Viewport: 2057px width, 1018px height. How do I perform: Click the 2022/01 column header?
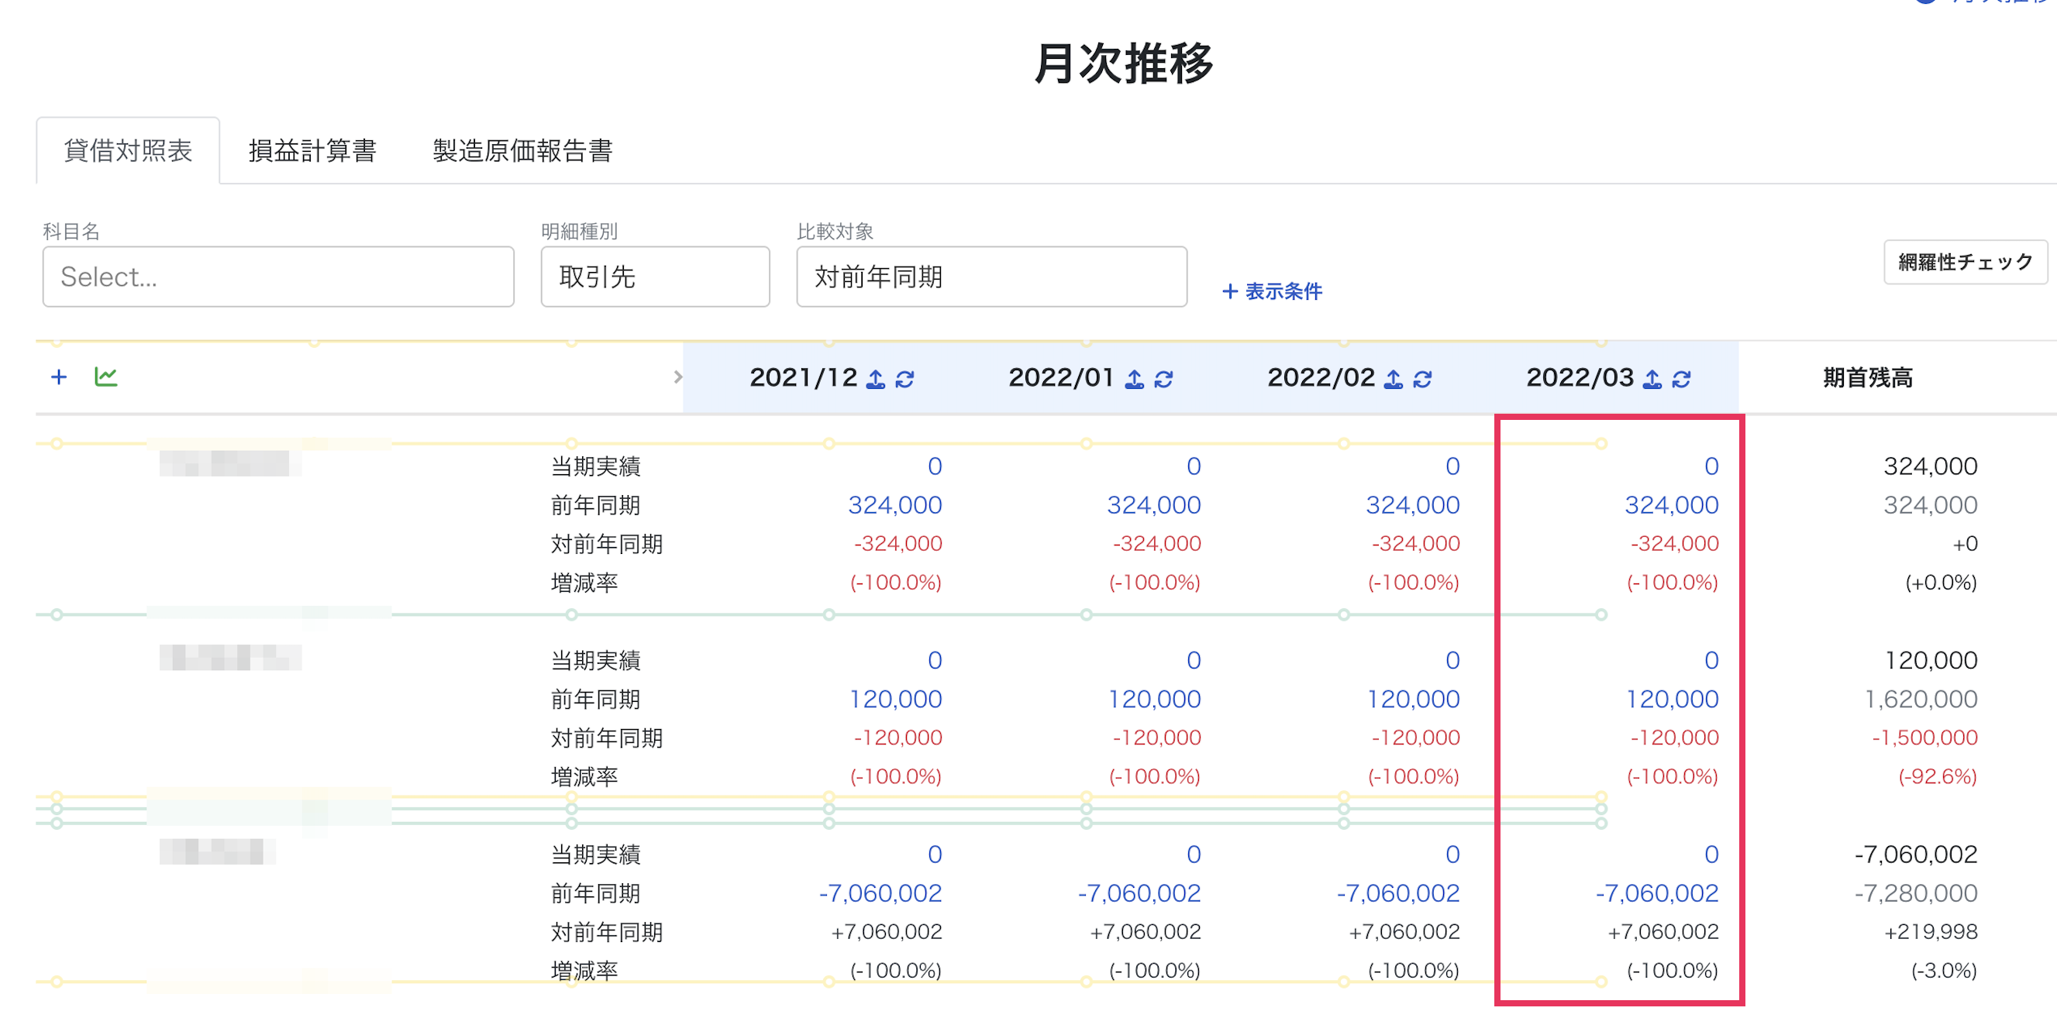[x=1062, y=377]
